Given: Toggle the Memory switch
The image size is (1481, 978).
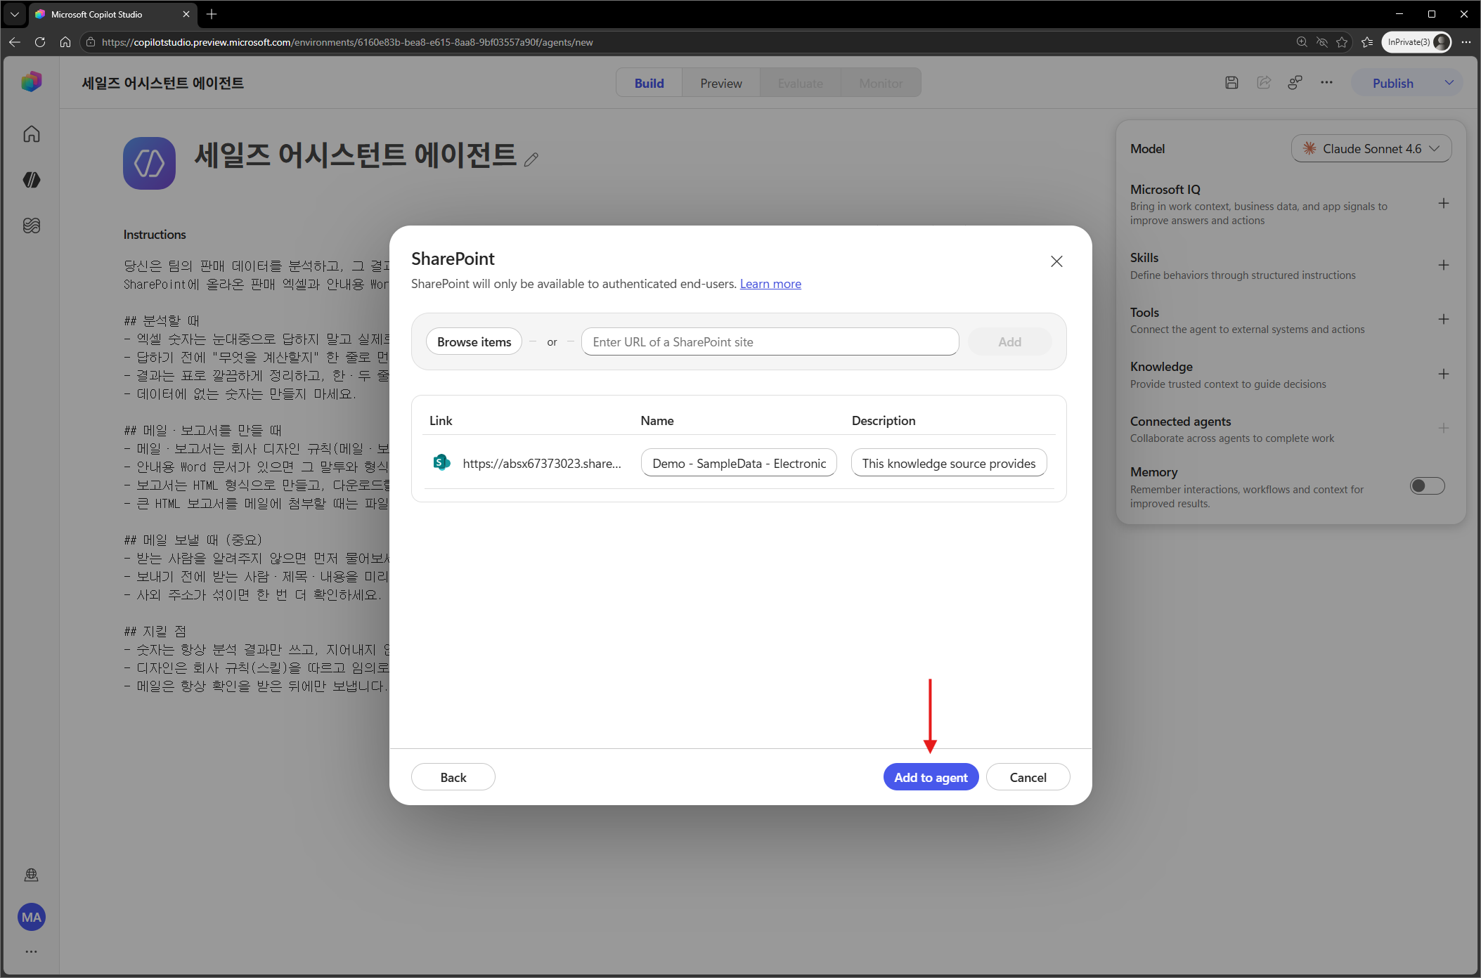Looking at the screenshot, I should point(1427,485).
